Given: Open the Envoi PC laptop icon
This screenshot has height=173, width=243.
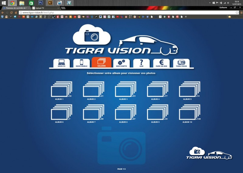Looking at the screenshot, I should click(61, 63).
